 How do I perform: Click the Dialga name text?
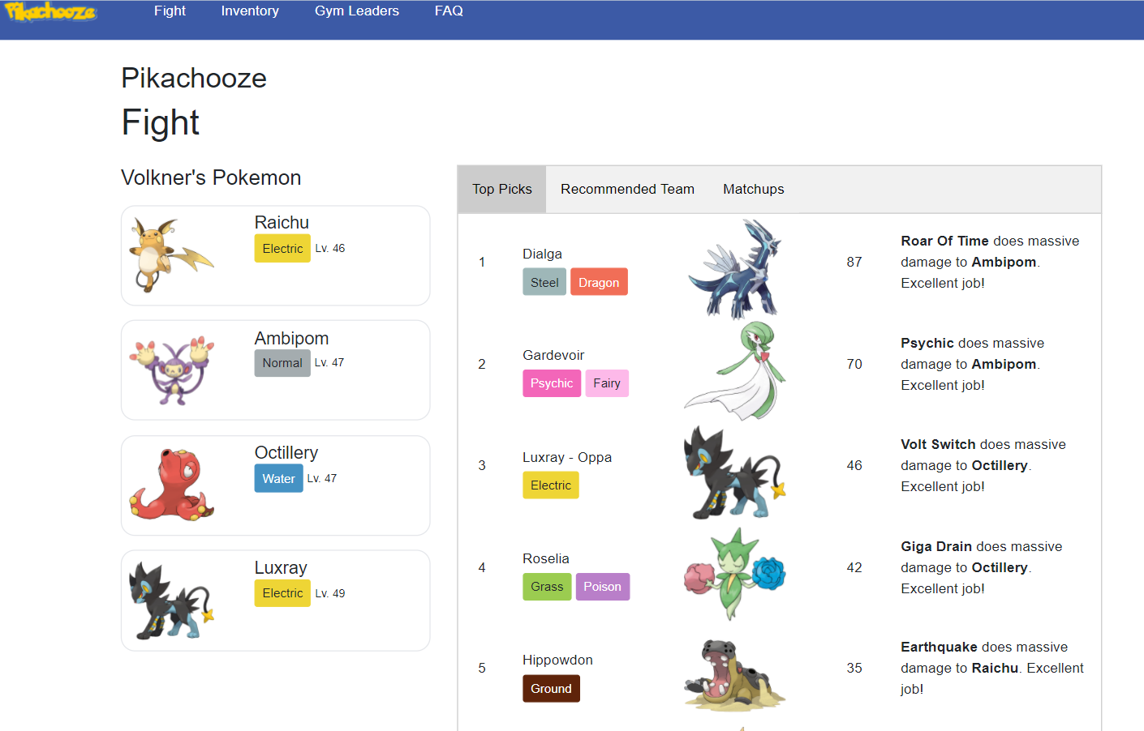(x=542, y=254)
